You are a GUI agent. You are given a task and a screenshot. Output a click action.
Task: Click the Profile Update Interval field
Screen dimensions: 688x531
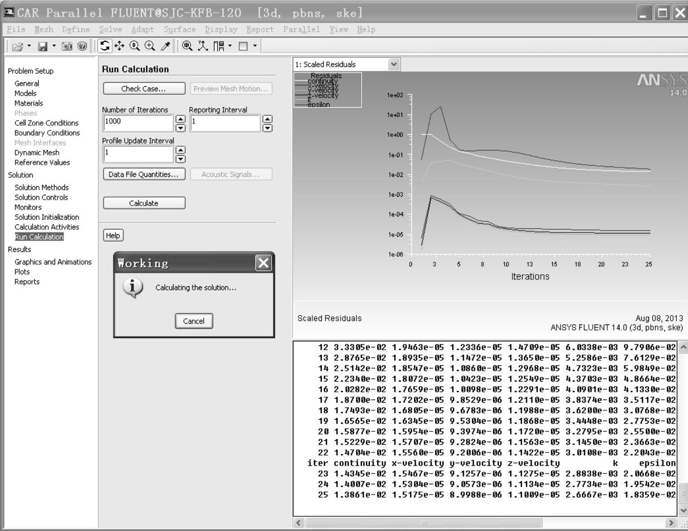tap(138, 154)
